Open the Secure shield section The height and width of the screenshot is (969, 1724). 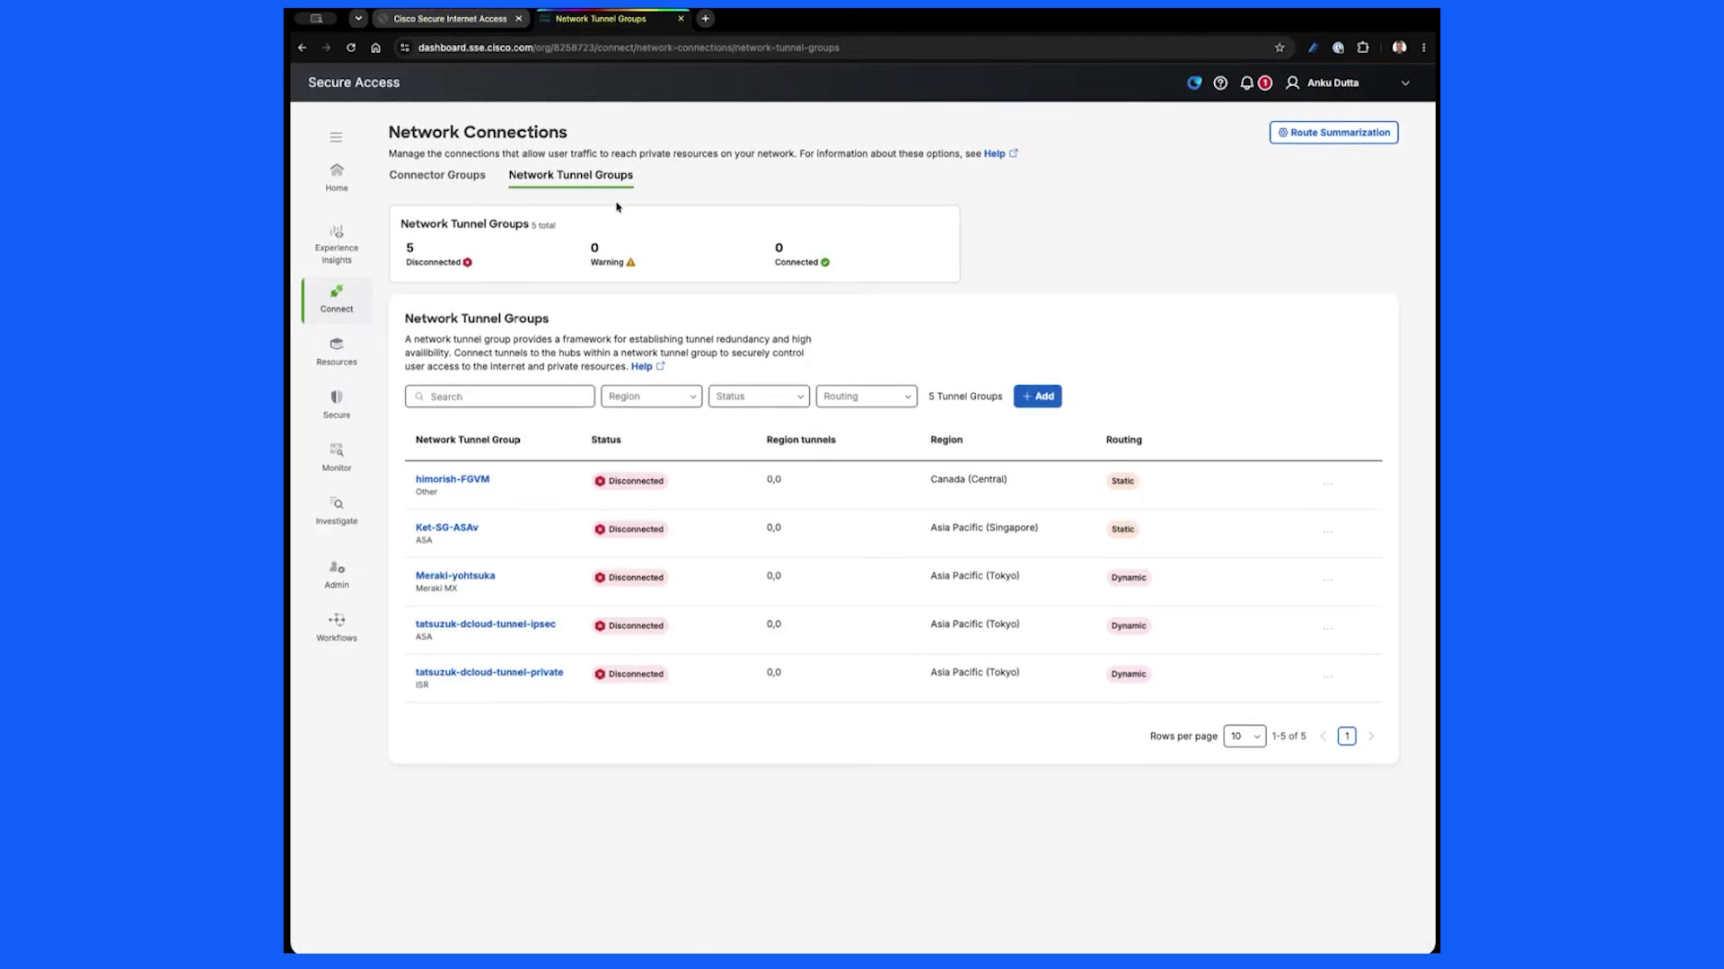pos(337,405)
